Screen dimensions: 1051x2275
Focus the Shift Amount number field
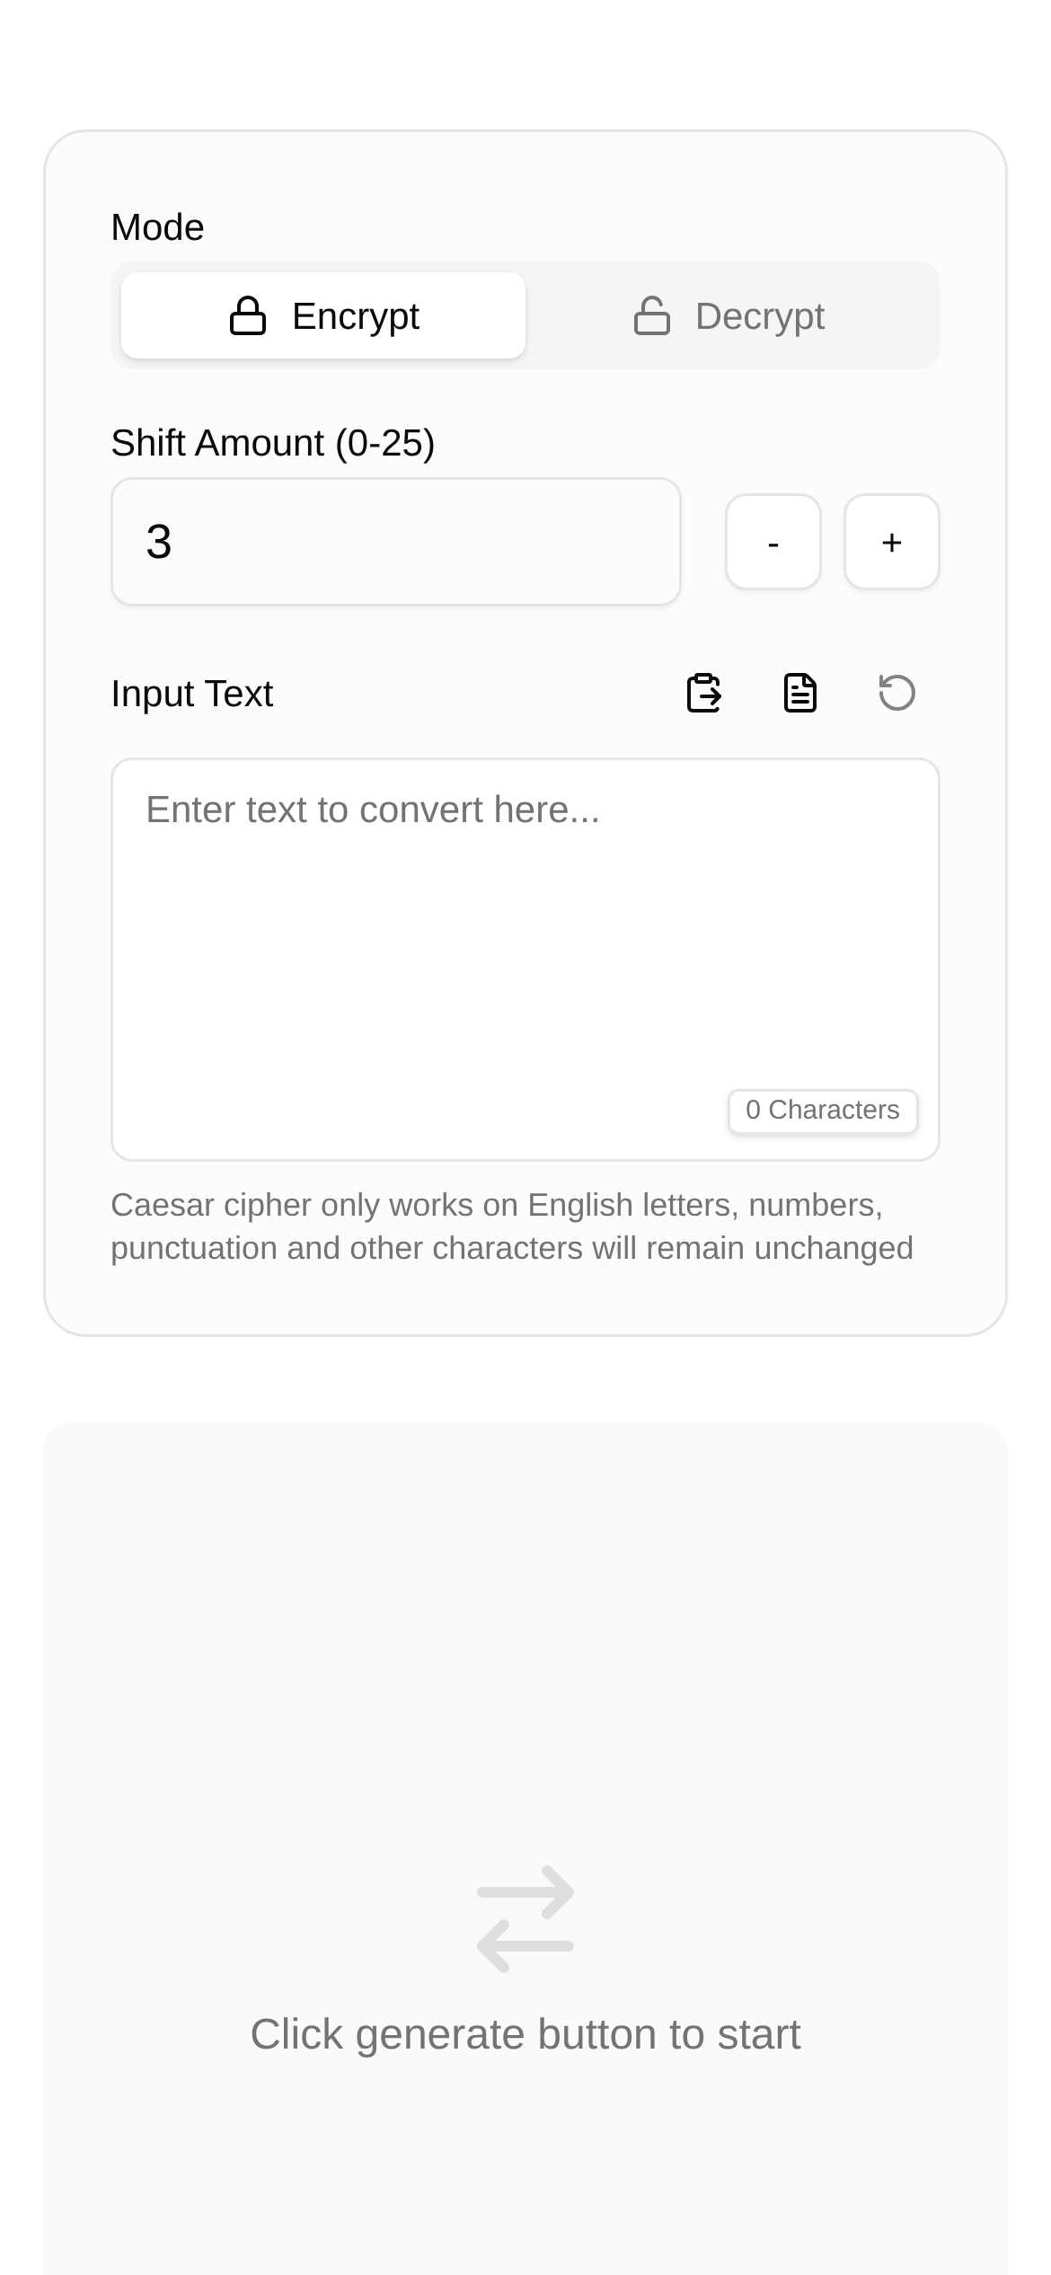pyautogui.click(x=395, y=542)
